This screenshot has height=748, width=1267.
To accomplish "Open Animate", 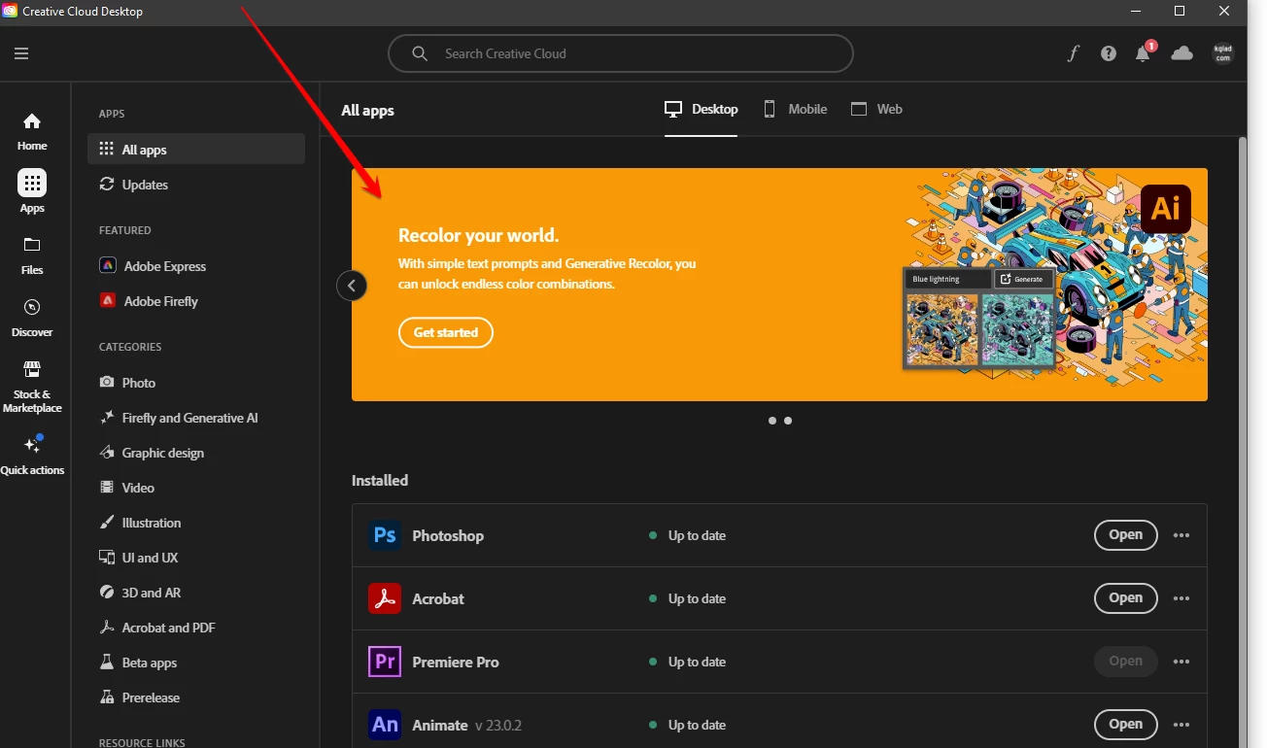I will click(x=1125, y=725).
